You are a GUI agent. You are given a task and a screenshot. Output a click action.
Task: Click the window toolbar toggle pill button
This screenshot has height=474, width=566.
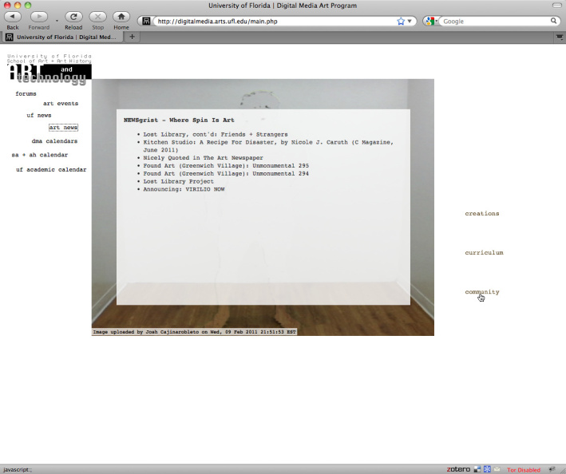(557, 6)
